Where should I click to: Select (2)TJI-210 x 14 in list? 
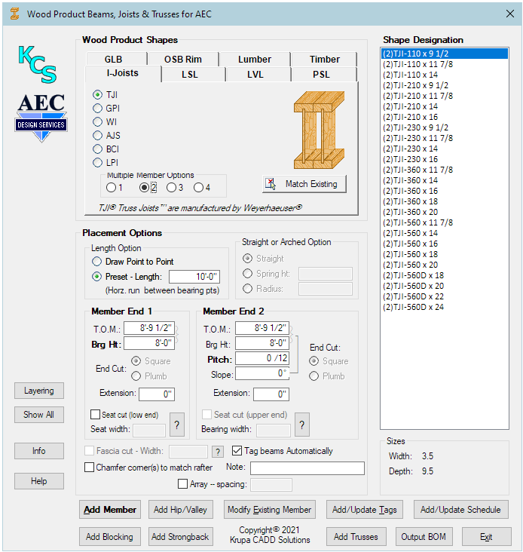tap(445, 106)
